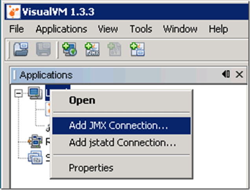Select the Local computer icon in the tree
Viewport: 250px width, 190px height.
coord(35,93)
